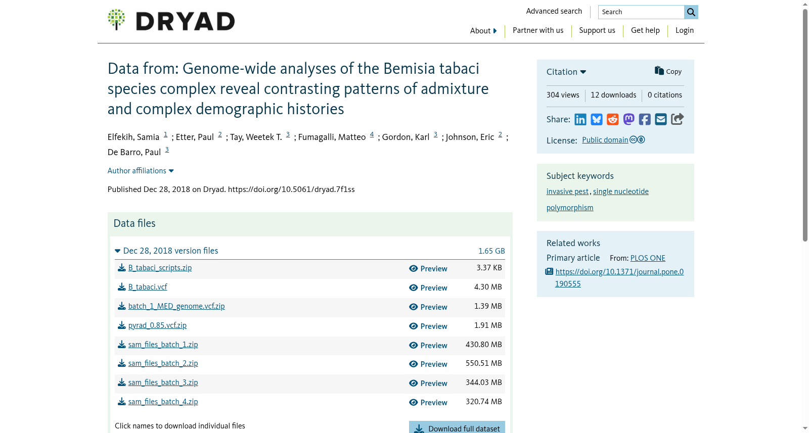The height and width of the screenshot is (433, 809).
Task: Open affiliation footnote for Fumagalli, Matteo
Action: [x=372, y=134]
